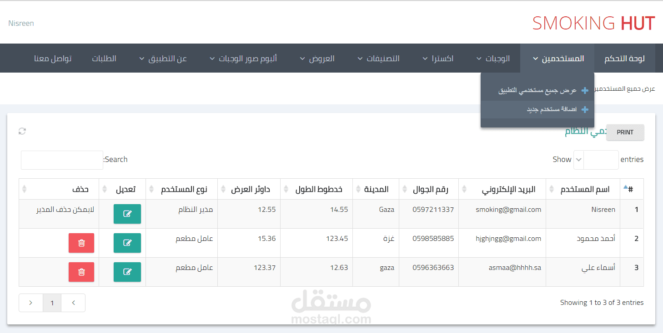The width and height of the screenshot is (663, 333).
Task: Expand the عن التطبيق menu
Action: [x=163, y=59]
